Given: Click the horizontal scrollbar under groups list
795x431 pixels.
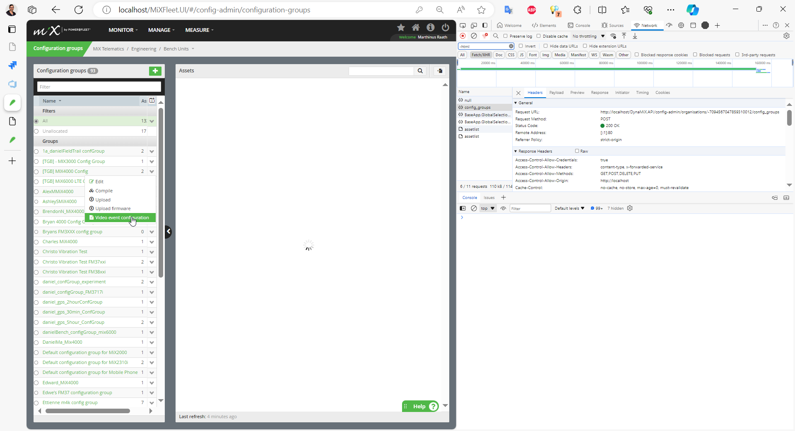Looking at the screenshot, I should pyautogui.click(x=88, y=411).
